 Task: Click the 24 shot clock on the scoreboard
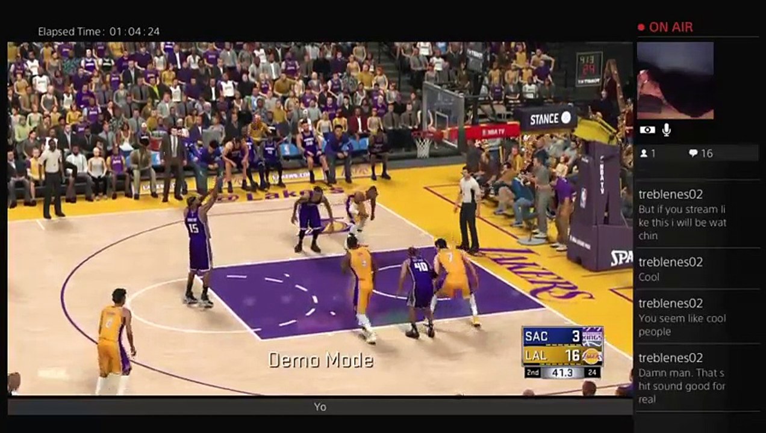tap(593, 373)
